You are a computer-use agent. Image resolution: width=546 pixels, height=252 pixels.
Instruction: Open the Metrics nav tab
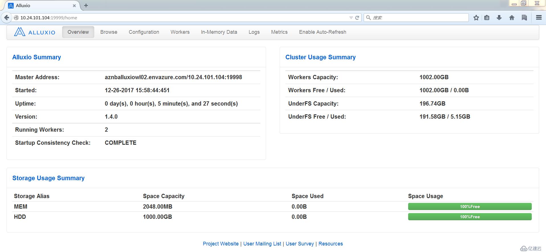click(279, 32)
